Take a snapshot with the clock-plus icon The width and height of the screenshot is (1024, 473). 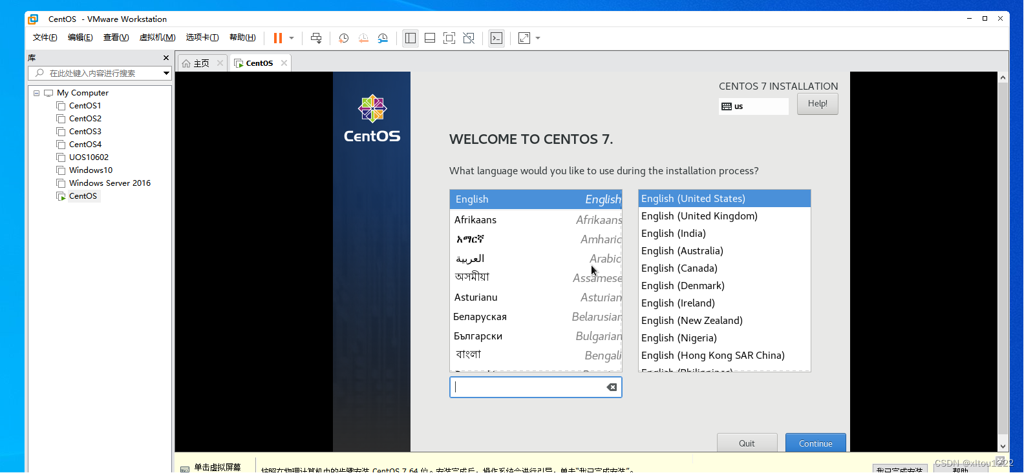coord(344,38)
